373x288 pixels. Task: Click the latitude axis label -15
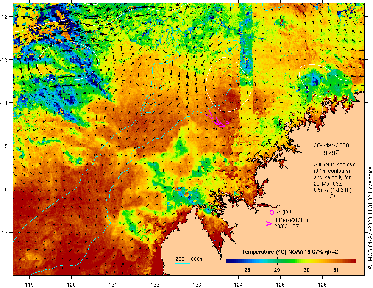pyautogui.click(x=5, y=146)
